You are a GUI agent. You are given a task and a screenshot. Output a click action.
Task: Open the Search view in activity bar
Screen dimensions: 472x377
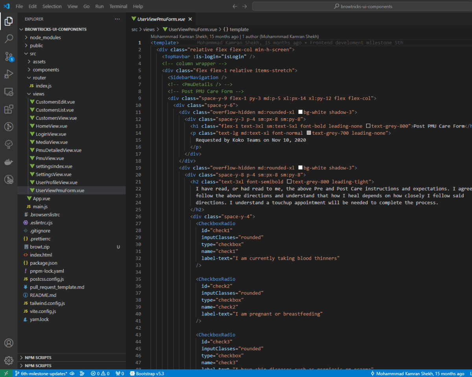pos(9,39)
